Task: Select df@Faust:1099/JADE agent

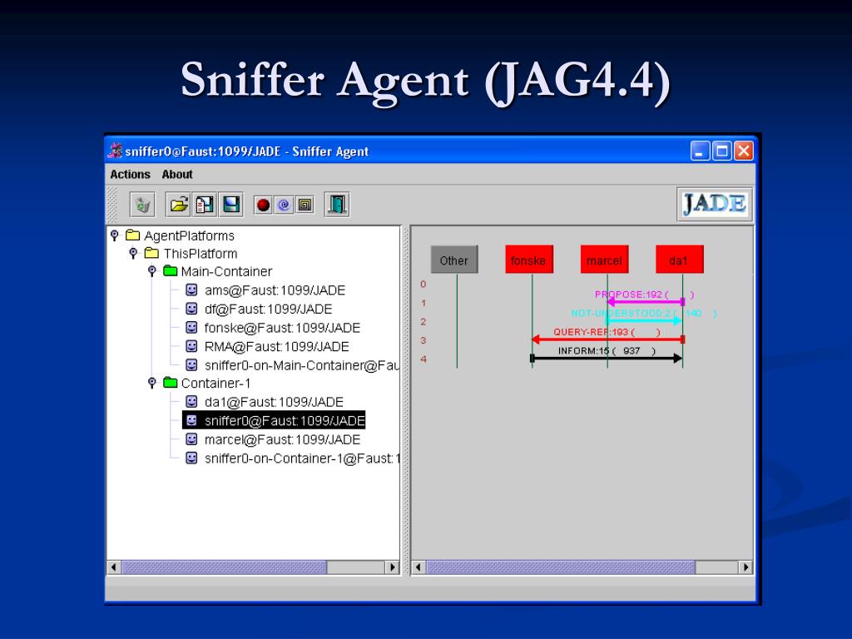Action: tap(259, 310)
